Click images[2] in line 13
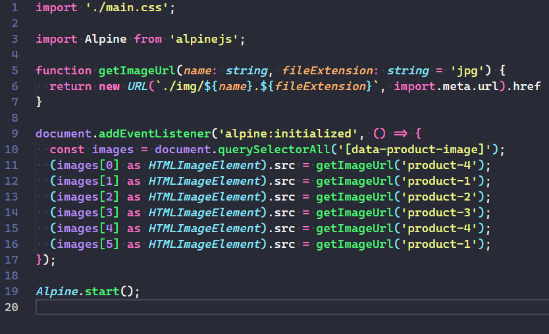Image resolution: width=549 pixels, height=334 pixels. 88,197
